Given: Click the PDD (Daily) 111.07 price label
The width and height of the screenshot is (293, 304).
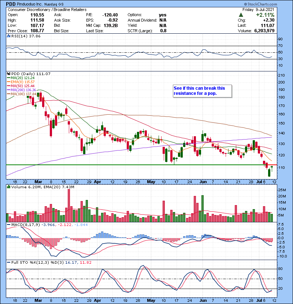Looking at the screenshot, I should (x=31, y=74).
